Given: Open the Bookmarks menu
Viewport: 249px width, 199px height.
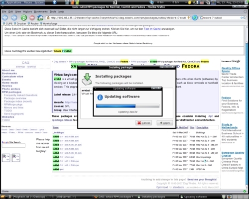Looking at the screenshot, I should pos(41,11).
